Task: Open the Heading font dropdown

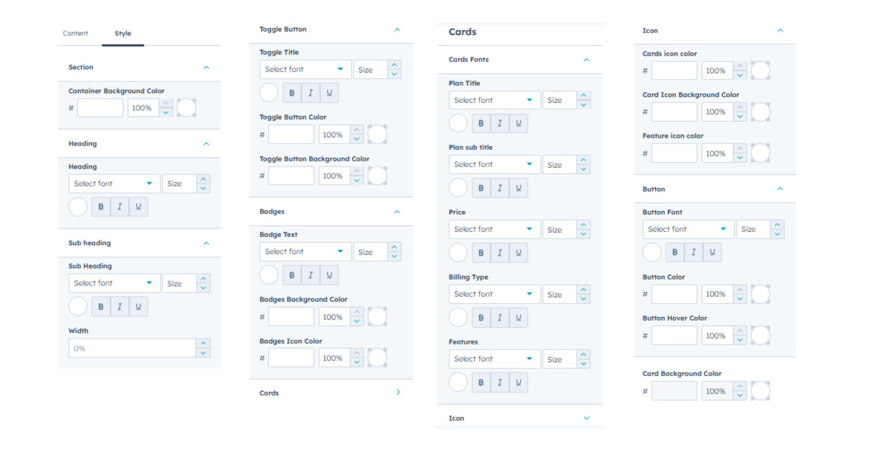Action: (x=115, y=184)
